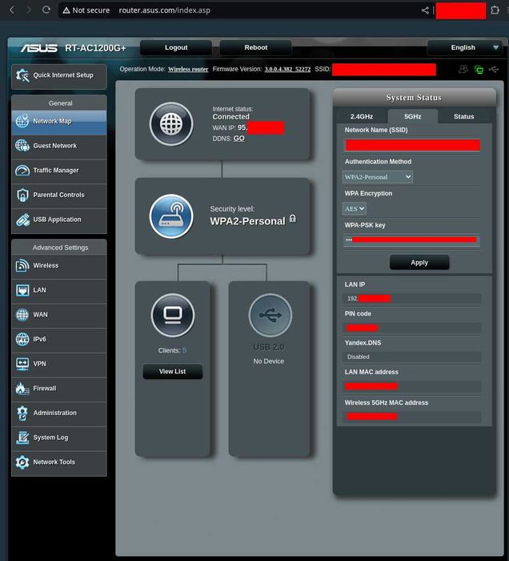Click the Network Name SSID field
509x561 pixels.
(x=411, y=145)
